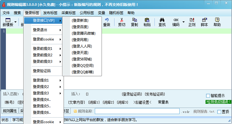
Task: Select the 登录验证码 menu entry
Action: (x=43, y=71)
